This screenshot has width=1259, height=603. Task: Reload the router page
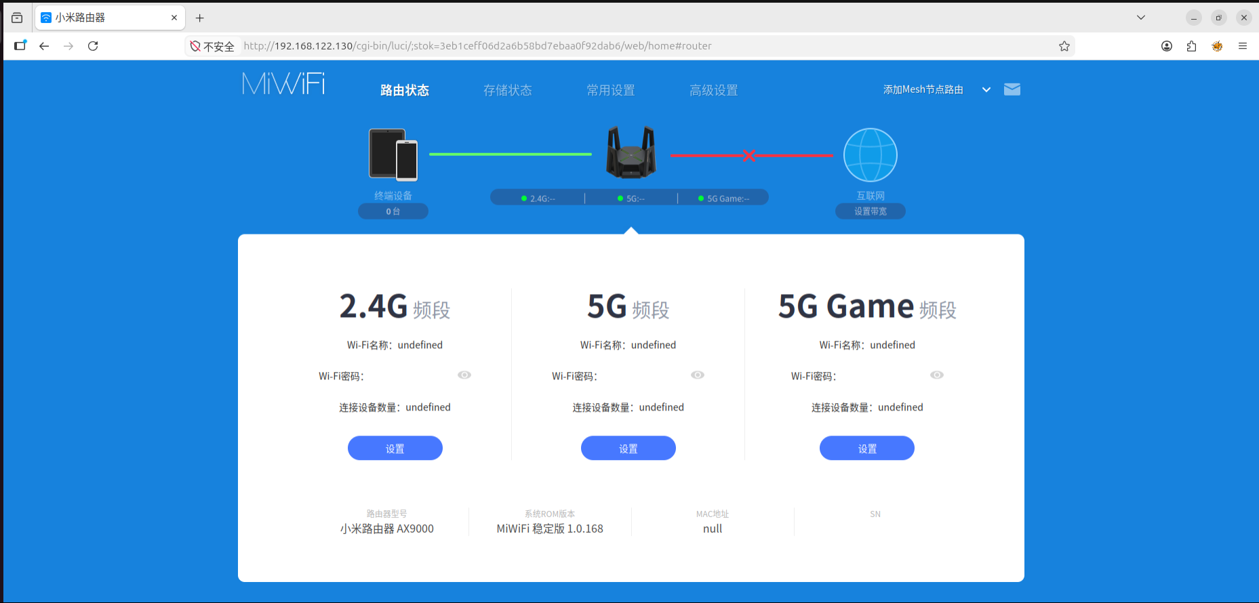click(93, 46)
